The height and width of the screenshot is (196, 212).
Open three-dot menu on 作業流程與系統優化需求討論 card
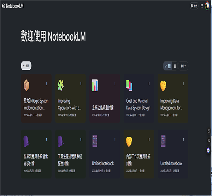47,139
